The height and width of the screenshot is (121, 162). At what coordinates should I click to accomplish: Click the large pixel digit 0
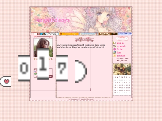[x=24, y=68]
